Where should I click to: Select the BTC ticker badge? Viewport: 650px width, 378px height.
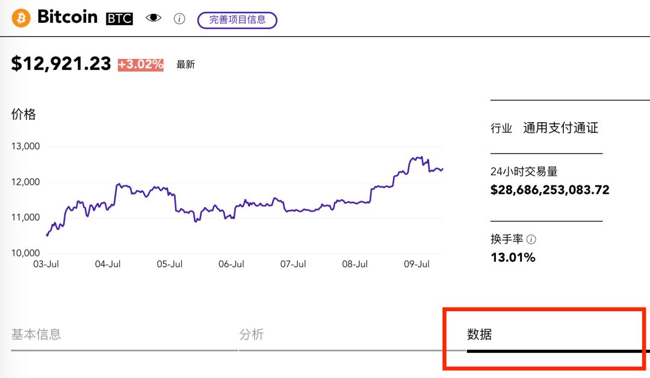tap(119, 19)
